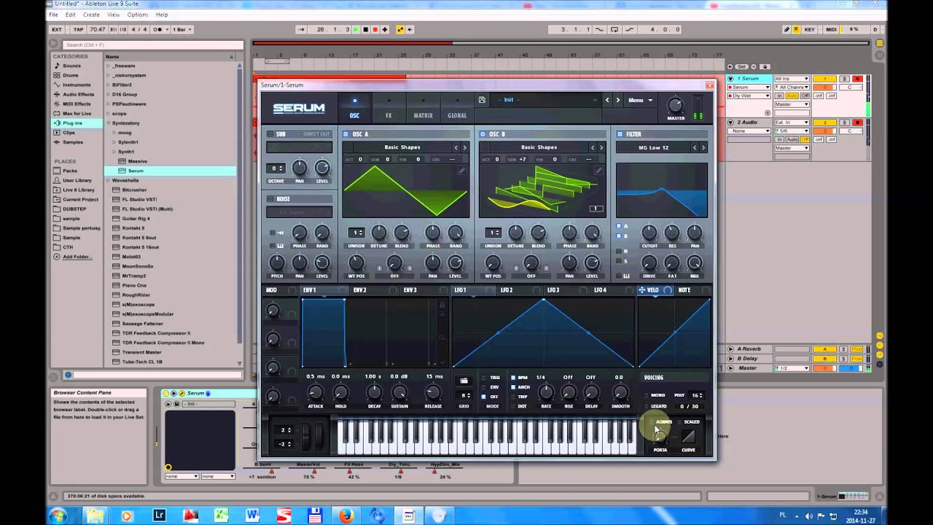Click Ableton transport play button
This screenshot has width=933, height=525.
(x=356, y=30)
